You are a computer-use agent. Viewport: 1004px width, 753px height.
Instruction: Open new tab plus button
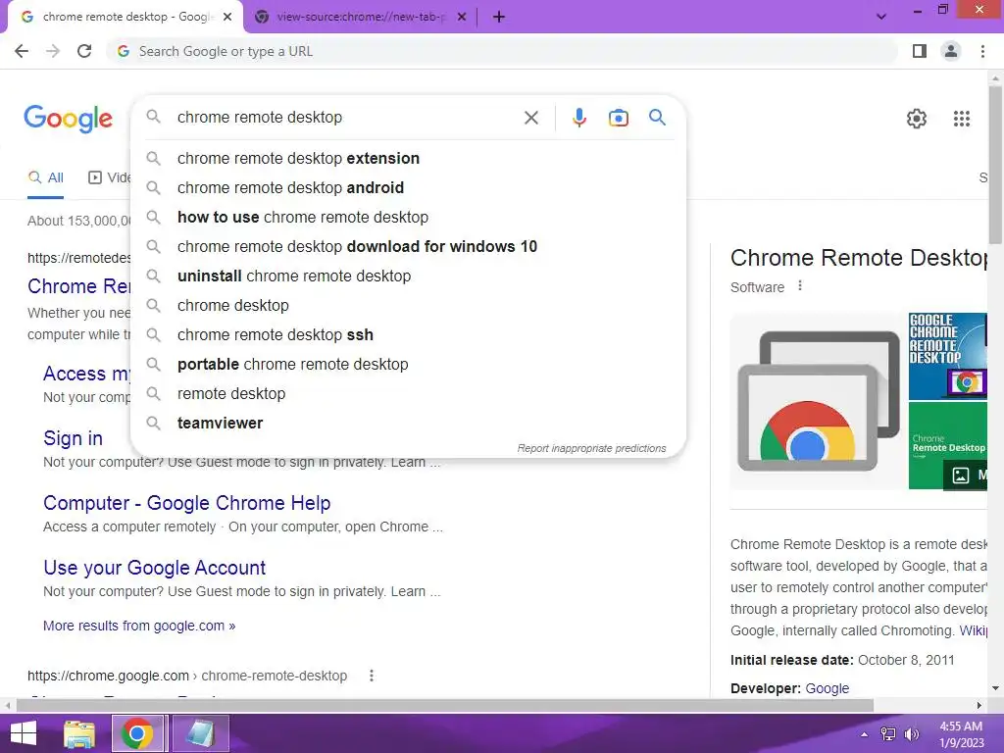point(499,18)
